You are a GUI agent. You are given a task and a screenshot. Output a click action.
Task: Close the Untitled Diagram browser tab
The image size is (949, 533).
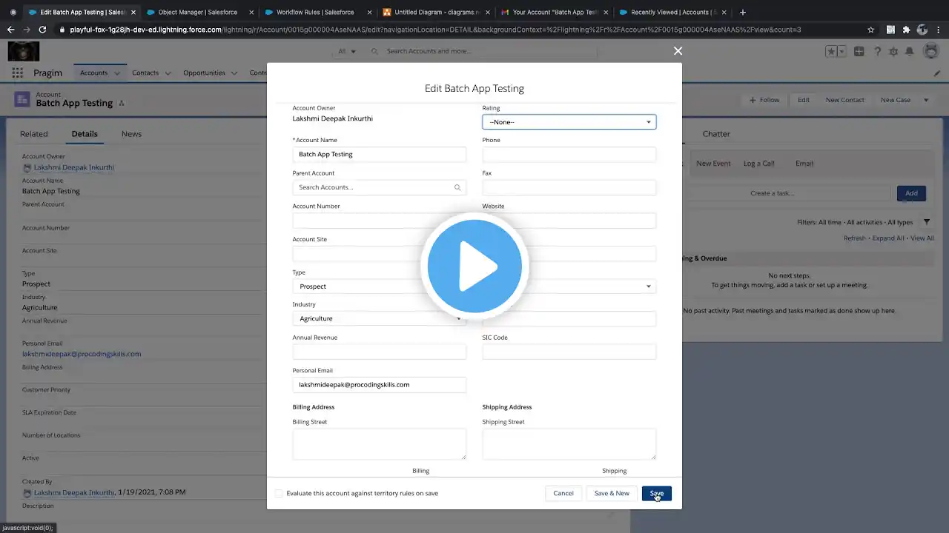(488, 12)
